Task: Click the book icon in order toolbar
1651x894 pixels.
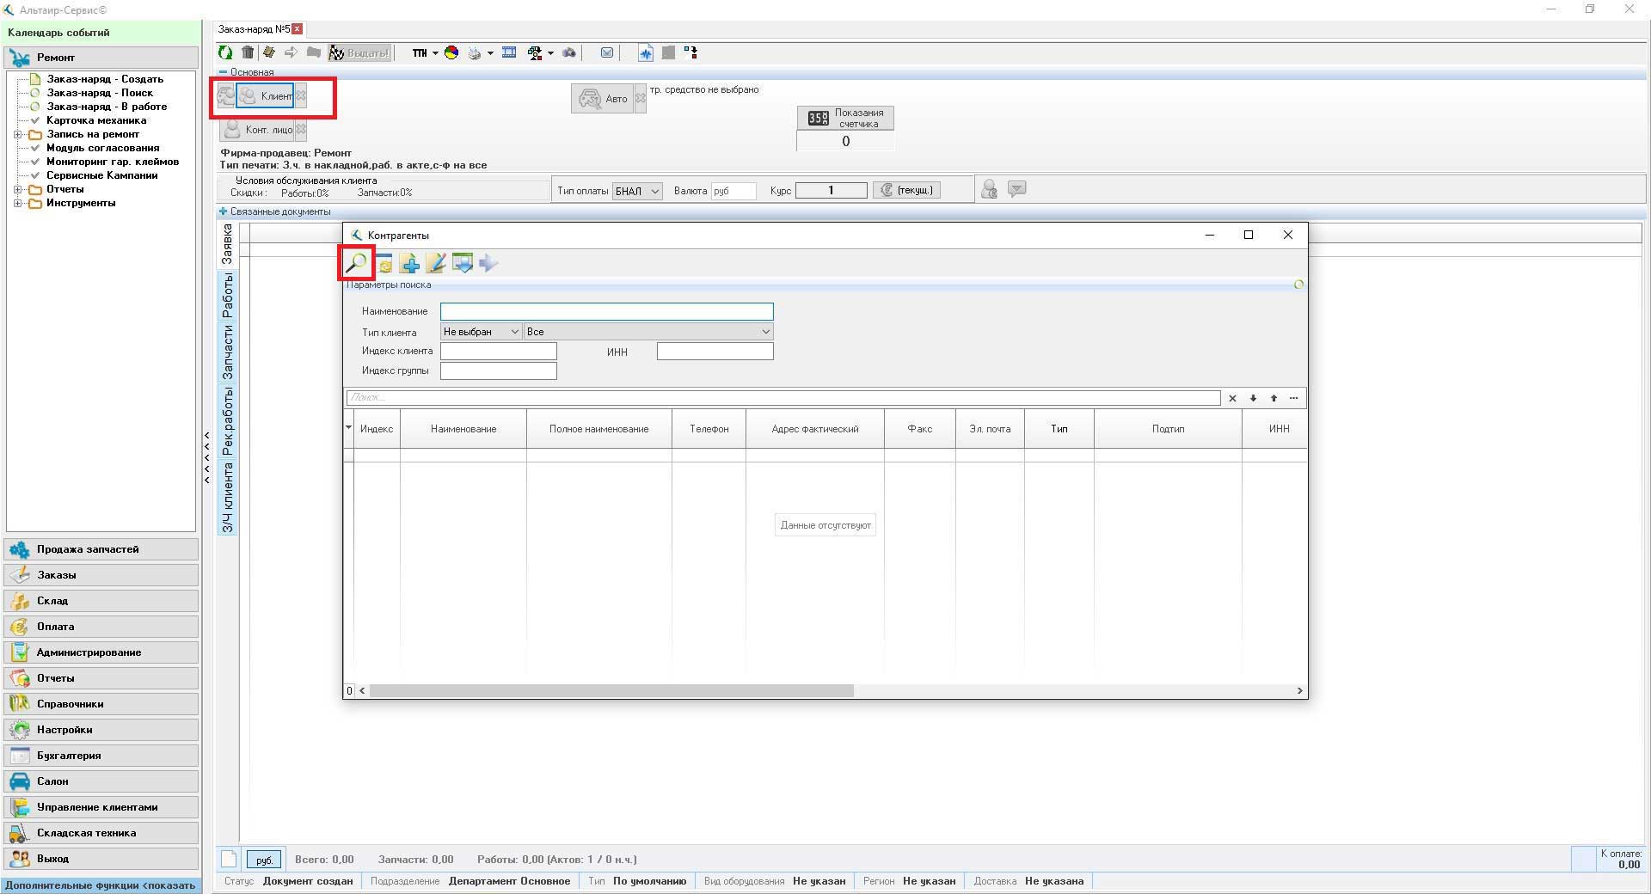Action: click(x=269, y=52)
